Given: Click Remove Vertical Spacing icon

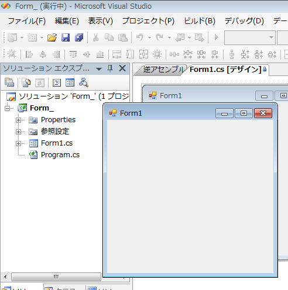Looking at the screenshot, I should pos(272,54).
